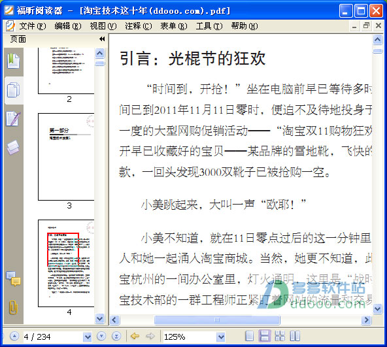This screenshot has width=387, height=347.
Task: Click horizontal scroll left arrow
Action: (x=114, y=320)
